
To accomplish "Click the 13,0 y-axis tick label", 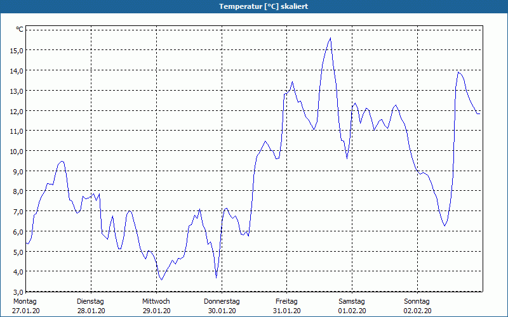I will tap(16, 91).
